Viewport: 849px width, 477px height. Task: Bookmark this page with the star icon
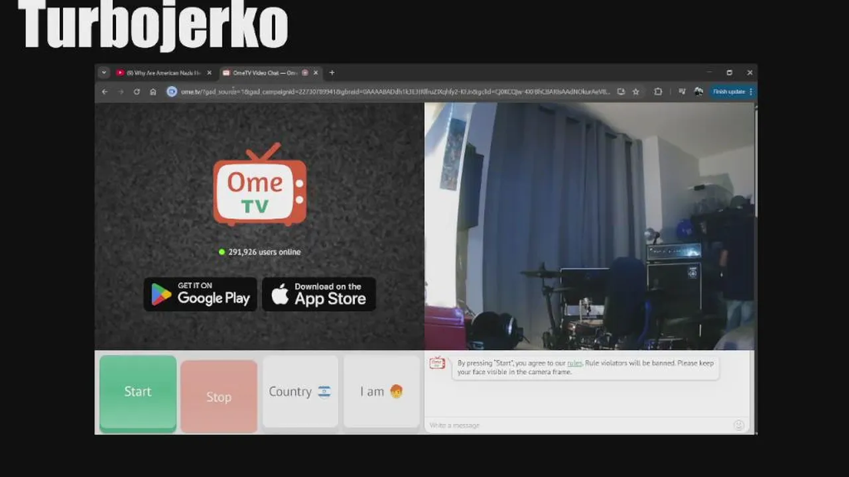pos(635,91)
